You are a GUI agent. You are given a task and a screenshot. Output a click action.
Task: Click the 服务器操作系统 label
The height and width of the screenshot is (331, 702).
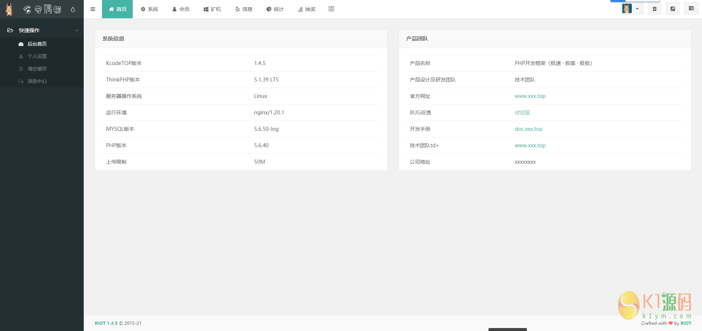[x=124, y=96]
